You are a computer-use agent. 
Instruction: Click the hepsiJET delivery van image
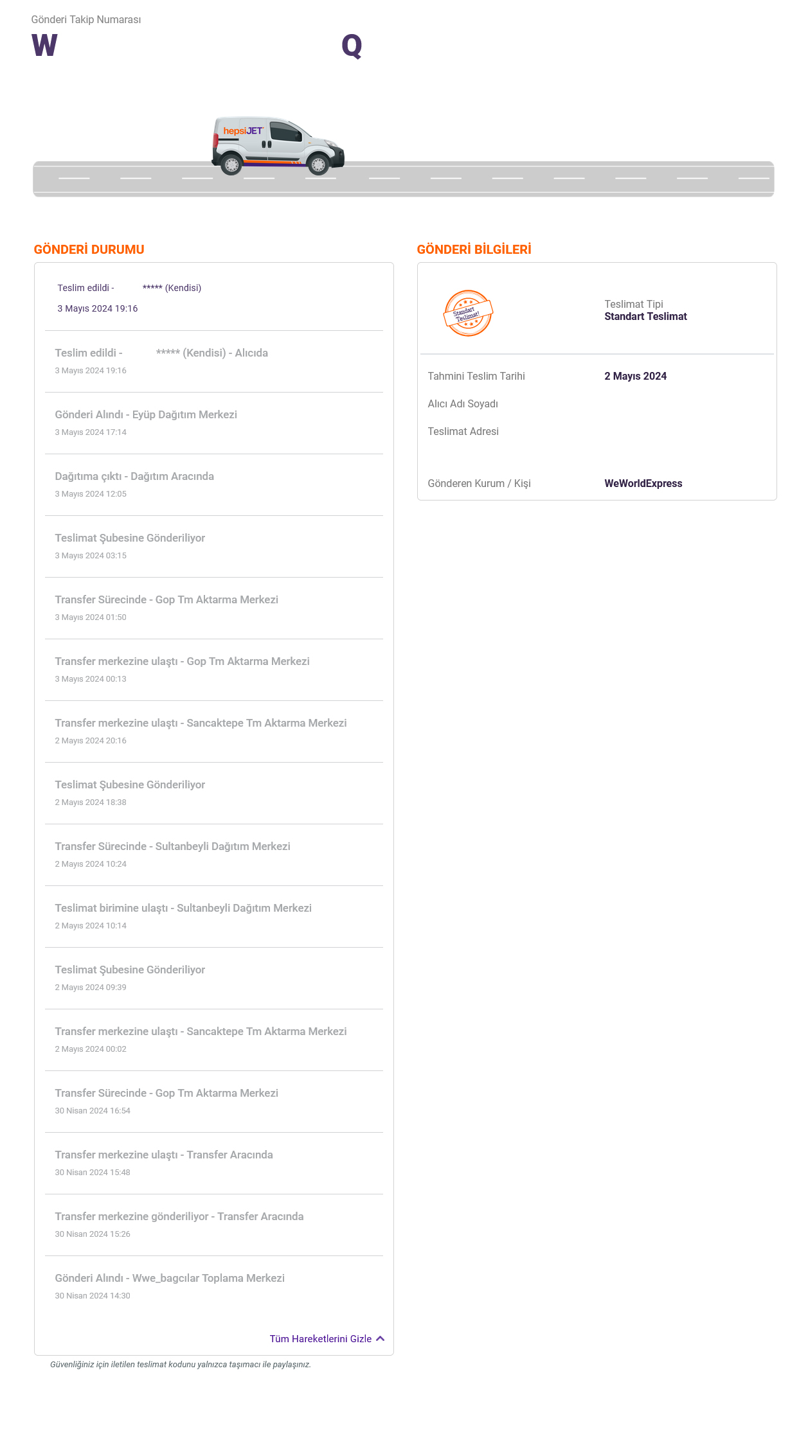click(x=278, y=146)
